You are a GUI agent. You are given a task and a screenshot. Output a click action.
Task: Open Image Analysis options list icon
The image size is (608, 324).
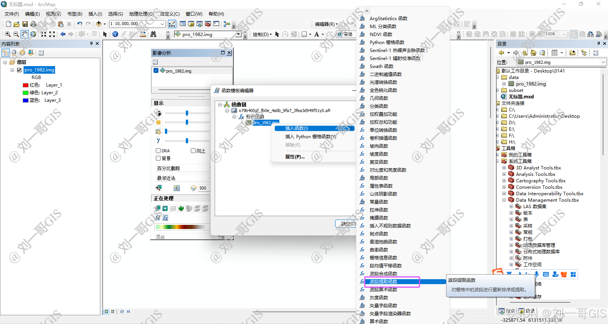155,62
